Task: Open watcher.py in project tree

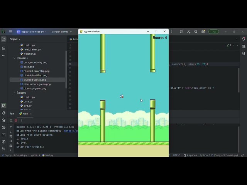Action: point(28,54)
